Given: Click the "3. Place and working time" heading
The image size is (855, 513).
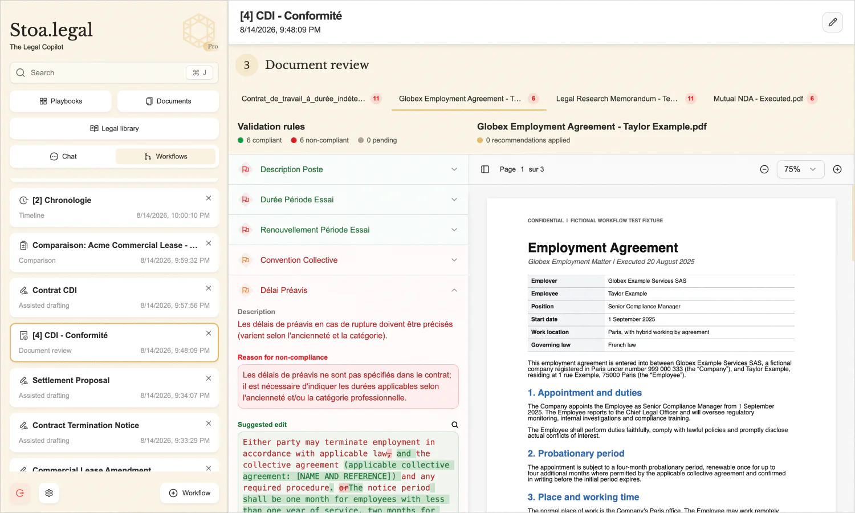Looking at the screenshot, I should 584,497.
